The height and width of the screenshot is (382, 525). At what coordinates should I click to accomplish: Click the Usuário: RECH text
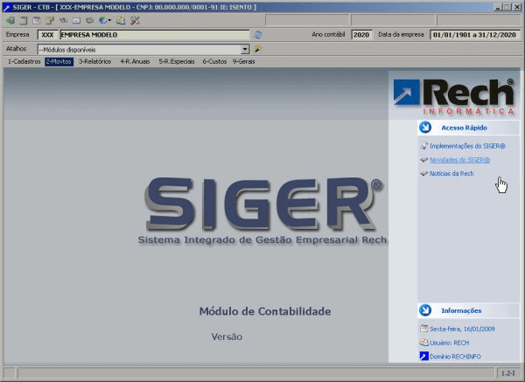450,343
